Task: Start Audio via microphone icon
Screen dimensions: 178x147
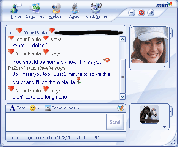Action: point(75,8)
